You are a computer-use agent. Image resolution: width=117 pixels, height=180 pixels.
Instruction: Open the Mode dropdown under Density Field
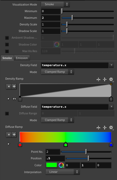pyautogui.click(x=57, y=72)
